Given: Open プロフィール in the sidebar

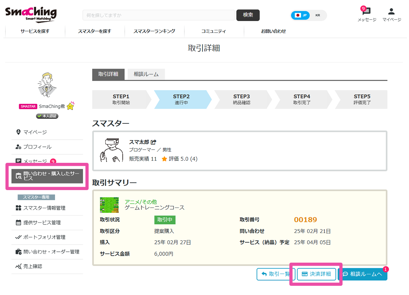Looking at the screenshot, I should tap(37, 147).
